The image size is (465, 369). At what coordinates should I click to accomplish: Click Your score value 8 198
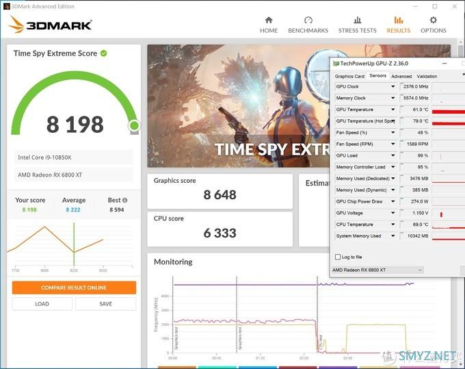tap(29, 209)
